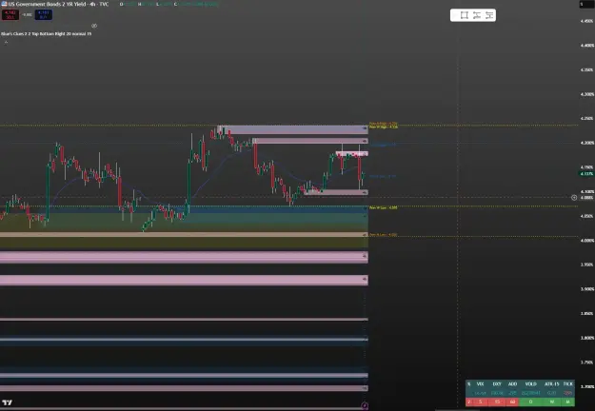Click the highlighted current price label on the axis
Image resolution: width=595 pixels, height=411 pixels.
(586, 174)
